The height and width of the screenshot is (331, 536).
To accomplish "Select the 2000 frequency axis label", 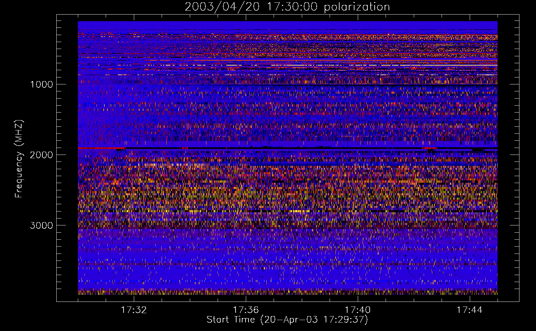I will tap(41, 155).
